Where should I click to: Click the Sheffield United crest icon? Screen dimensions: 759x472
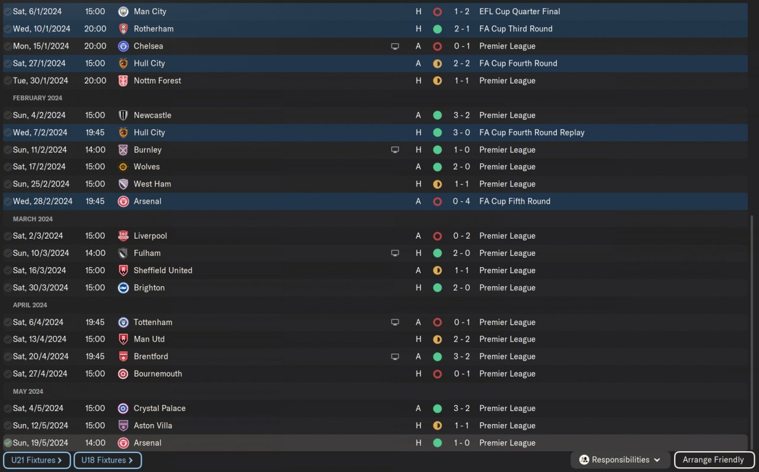point(123,271)
